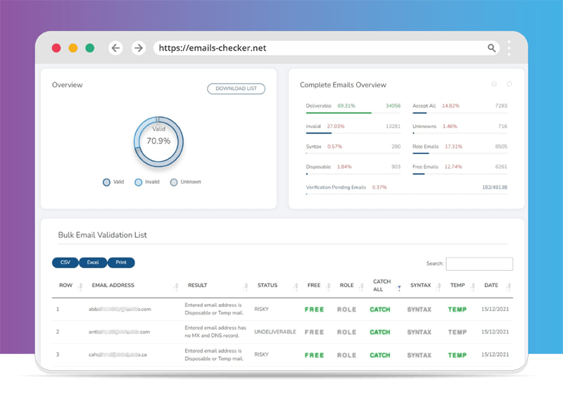The width and height of the screenshot is (563, 401).
Task: Sort by the Catch All column arrow
Action: click(399, 287)
